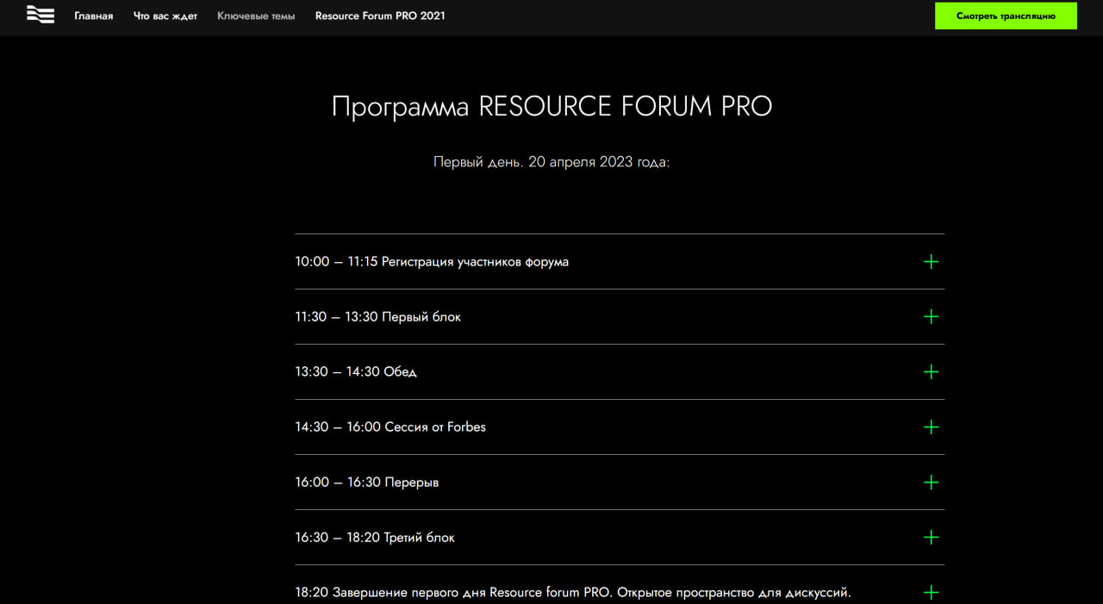
Task: Click 13:30 — 14:30 Обед text
Action: pos(356,371)
